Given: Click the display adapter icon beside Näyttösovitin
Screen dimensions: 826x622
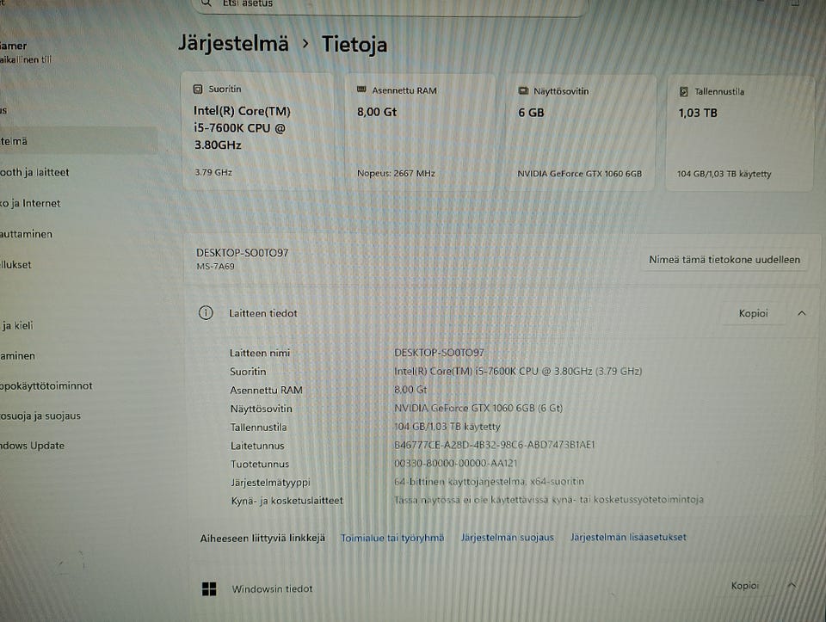Looking at the screenshot, I should (523, 90).
